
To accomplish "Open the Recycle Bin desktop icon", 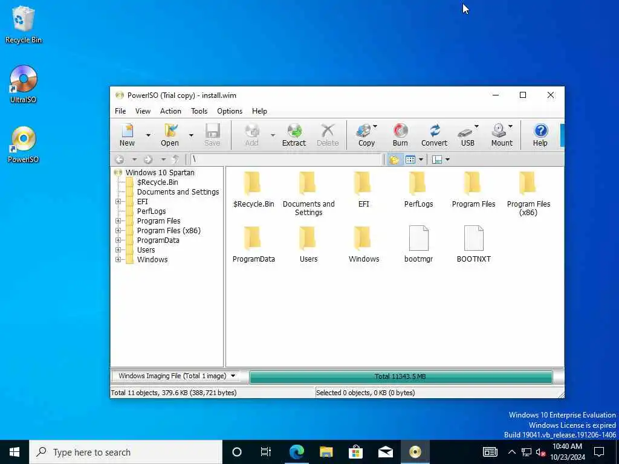I will pos(24,24).
